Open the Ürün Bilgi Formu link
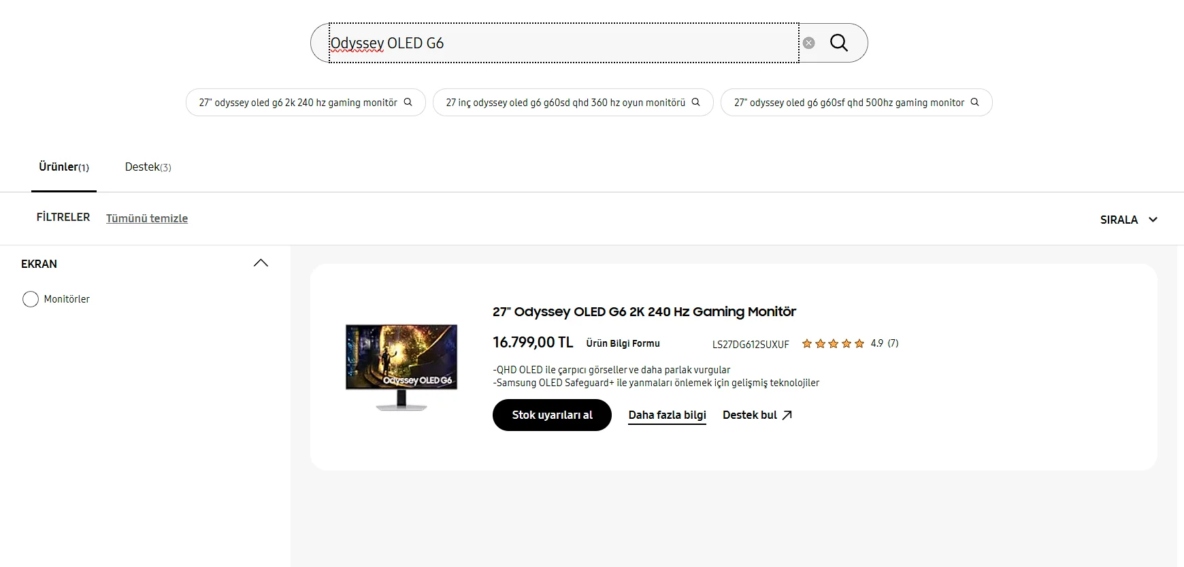Viewport: 1184px width, 567px height. coord(623,343)
